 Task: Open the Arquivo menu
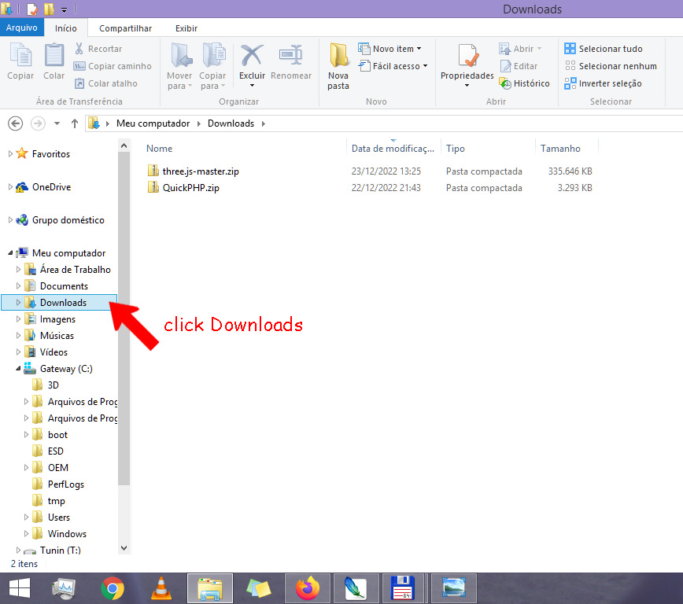(21, 28)
